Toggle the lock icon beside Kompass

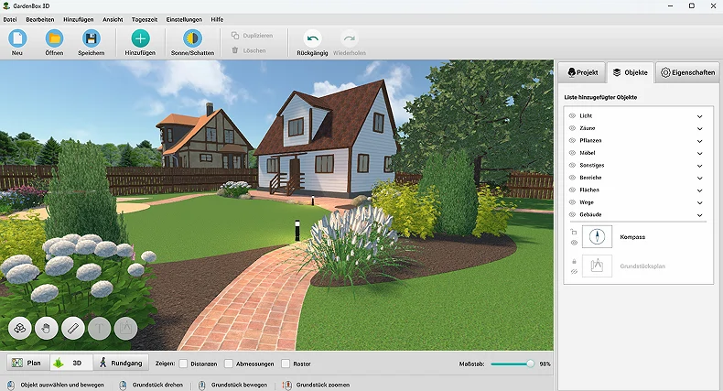point(574,232)
